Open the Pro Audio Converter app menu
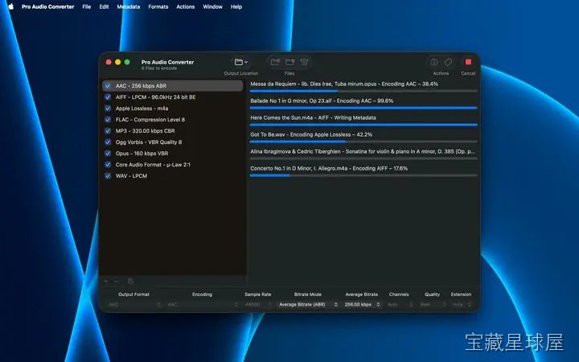This screenshot has width=579, height=362. point(48,6)
